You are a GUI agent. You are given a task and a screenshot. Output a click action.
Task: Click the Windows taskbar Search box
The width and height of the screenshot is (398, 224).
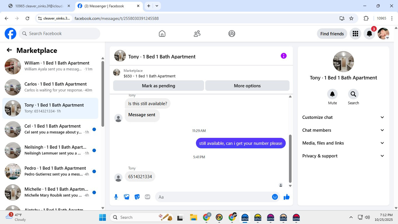click(x=142, y=217)
